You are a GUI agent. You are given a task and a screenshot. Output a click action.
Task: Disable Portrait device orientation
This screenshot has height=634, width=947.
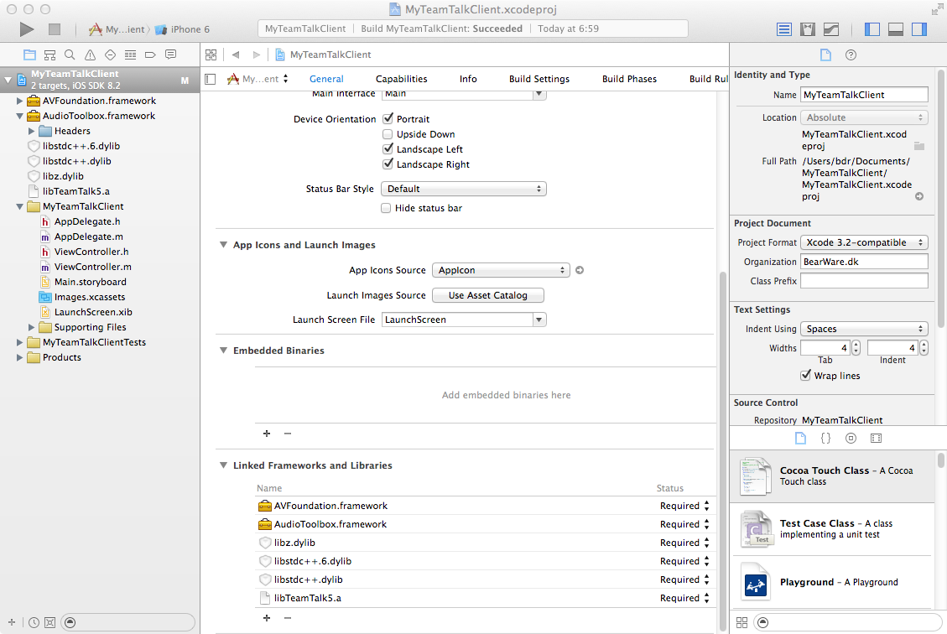point(388,119)
